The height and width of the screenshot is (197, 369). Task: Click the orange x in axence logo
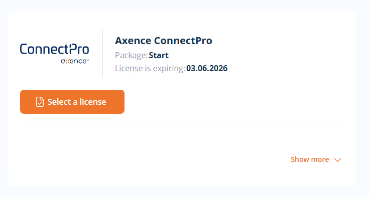click(68, 61)
